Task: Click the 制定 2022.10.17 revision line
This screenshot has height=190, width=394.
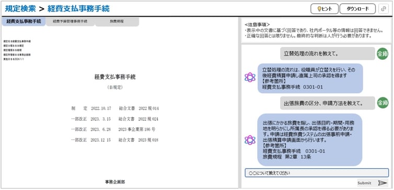Action: tap(115, 108)
